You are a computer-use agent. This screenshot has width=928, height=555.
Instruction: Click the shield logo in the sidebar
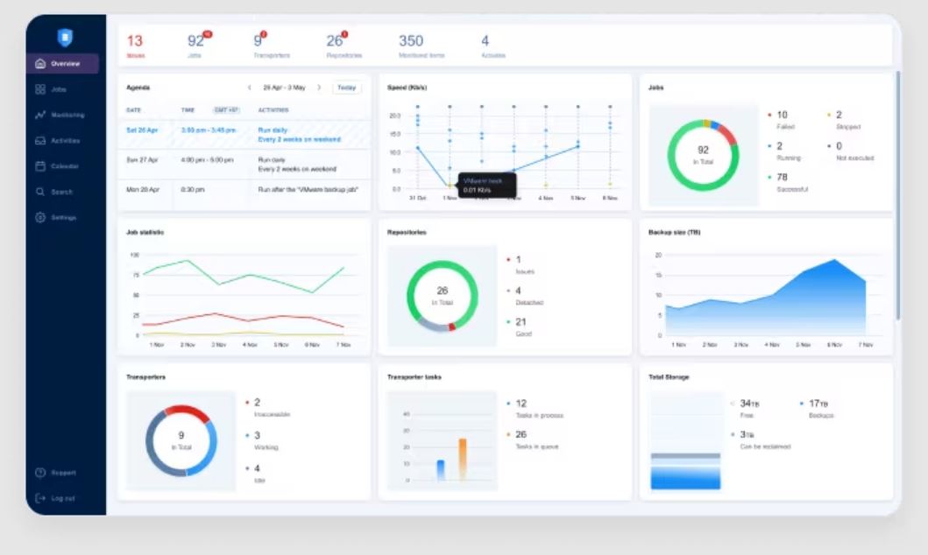[x=65, y=38]
